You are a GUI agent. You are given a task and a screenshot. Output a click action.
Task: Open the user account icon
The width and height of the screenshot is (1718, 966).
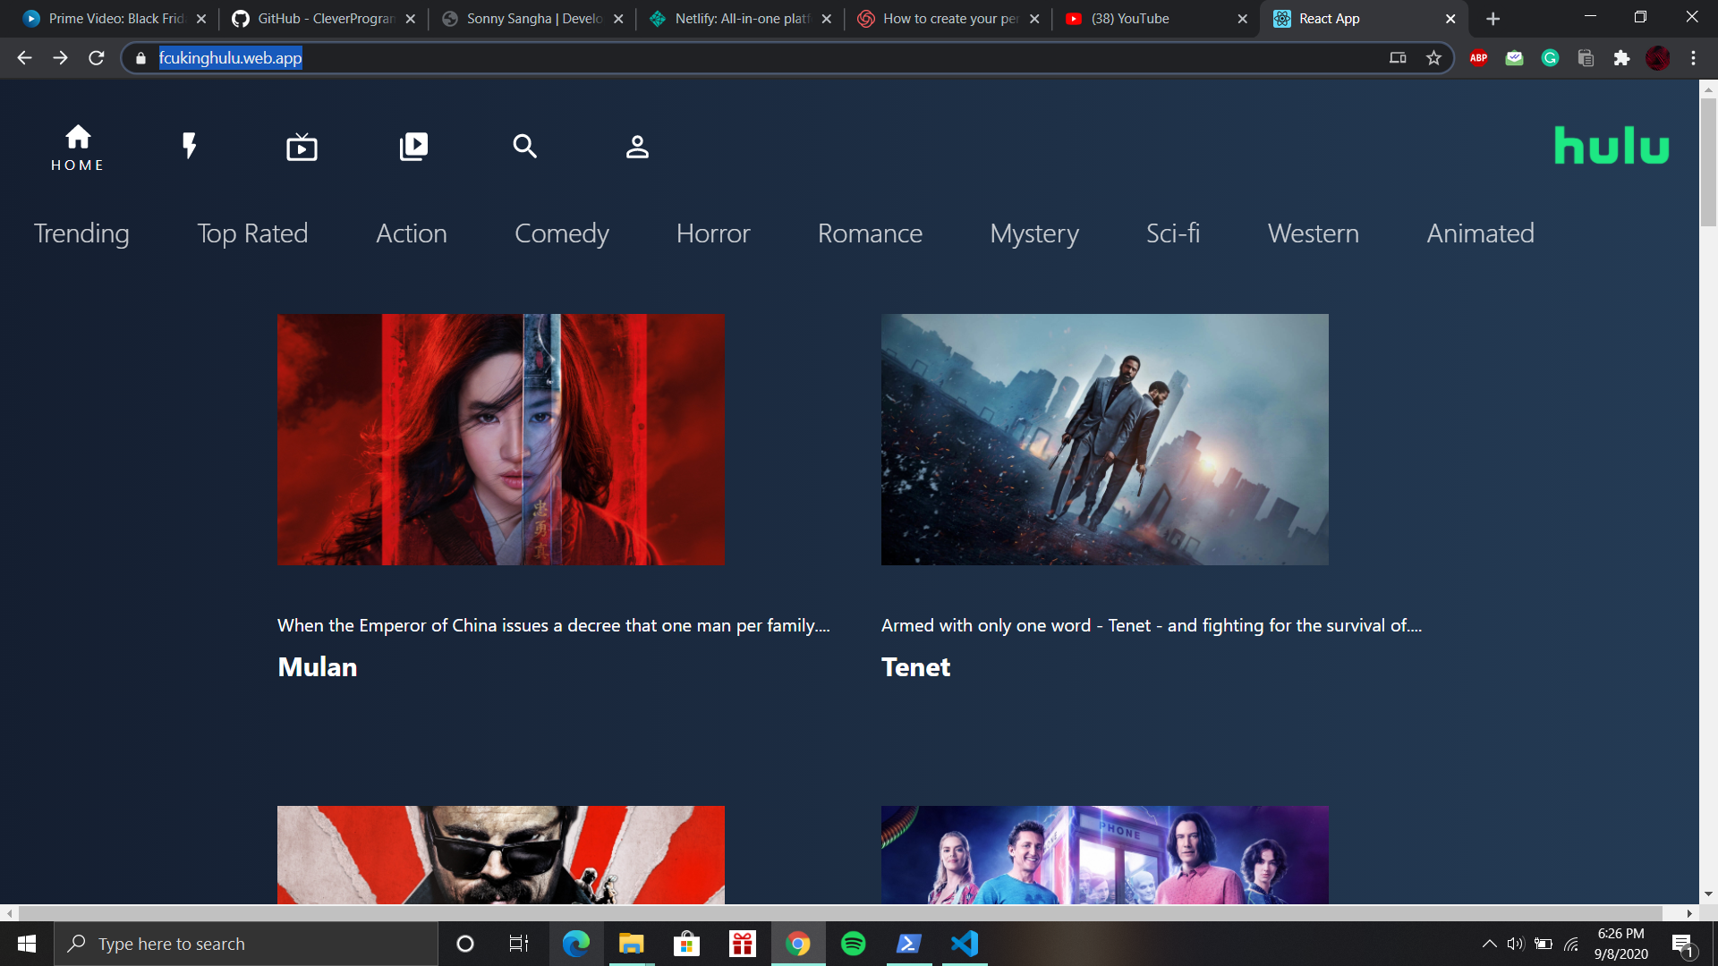click(636, 146)
